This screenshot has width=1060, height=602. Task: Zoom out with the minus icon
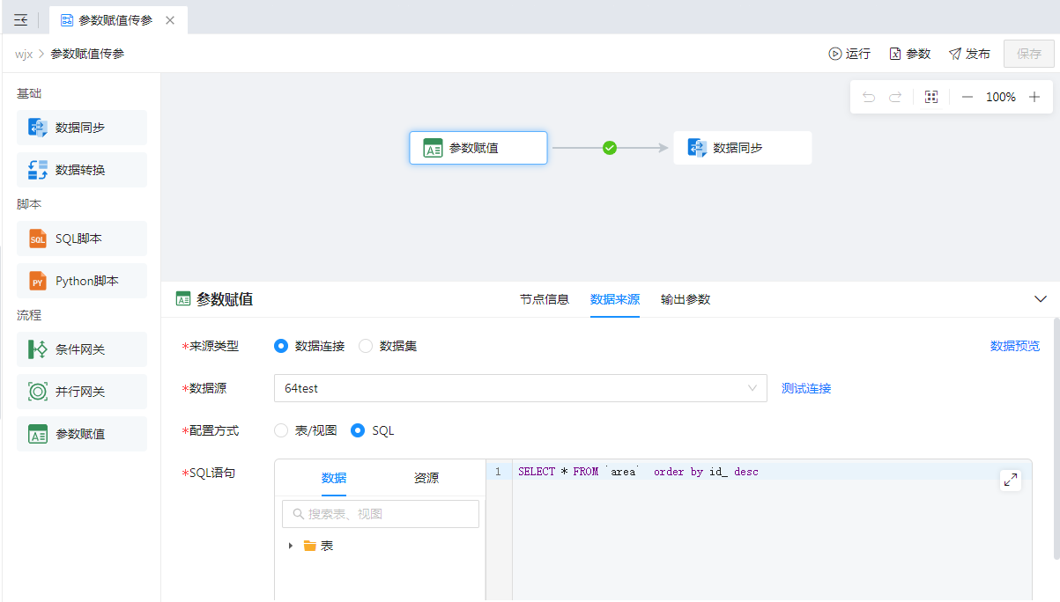coord(967,97)
